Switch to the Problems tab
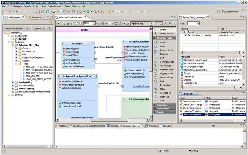 [61, 126]
